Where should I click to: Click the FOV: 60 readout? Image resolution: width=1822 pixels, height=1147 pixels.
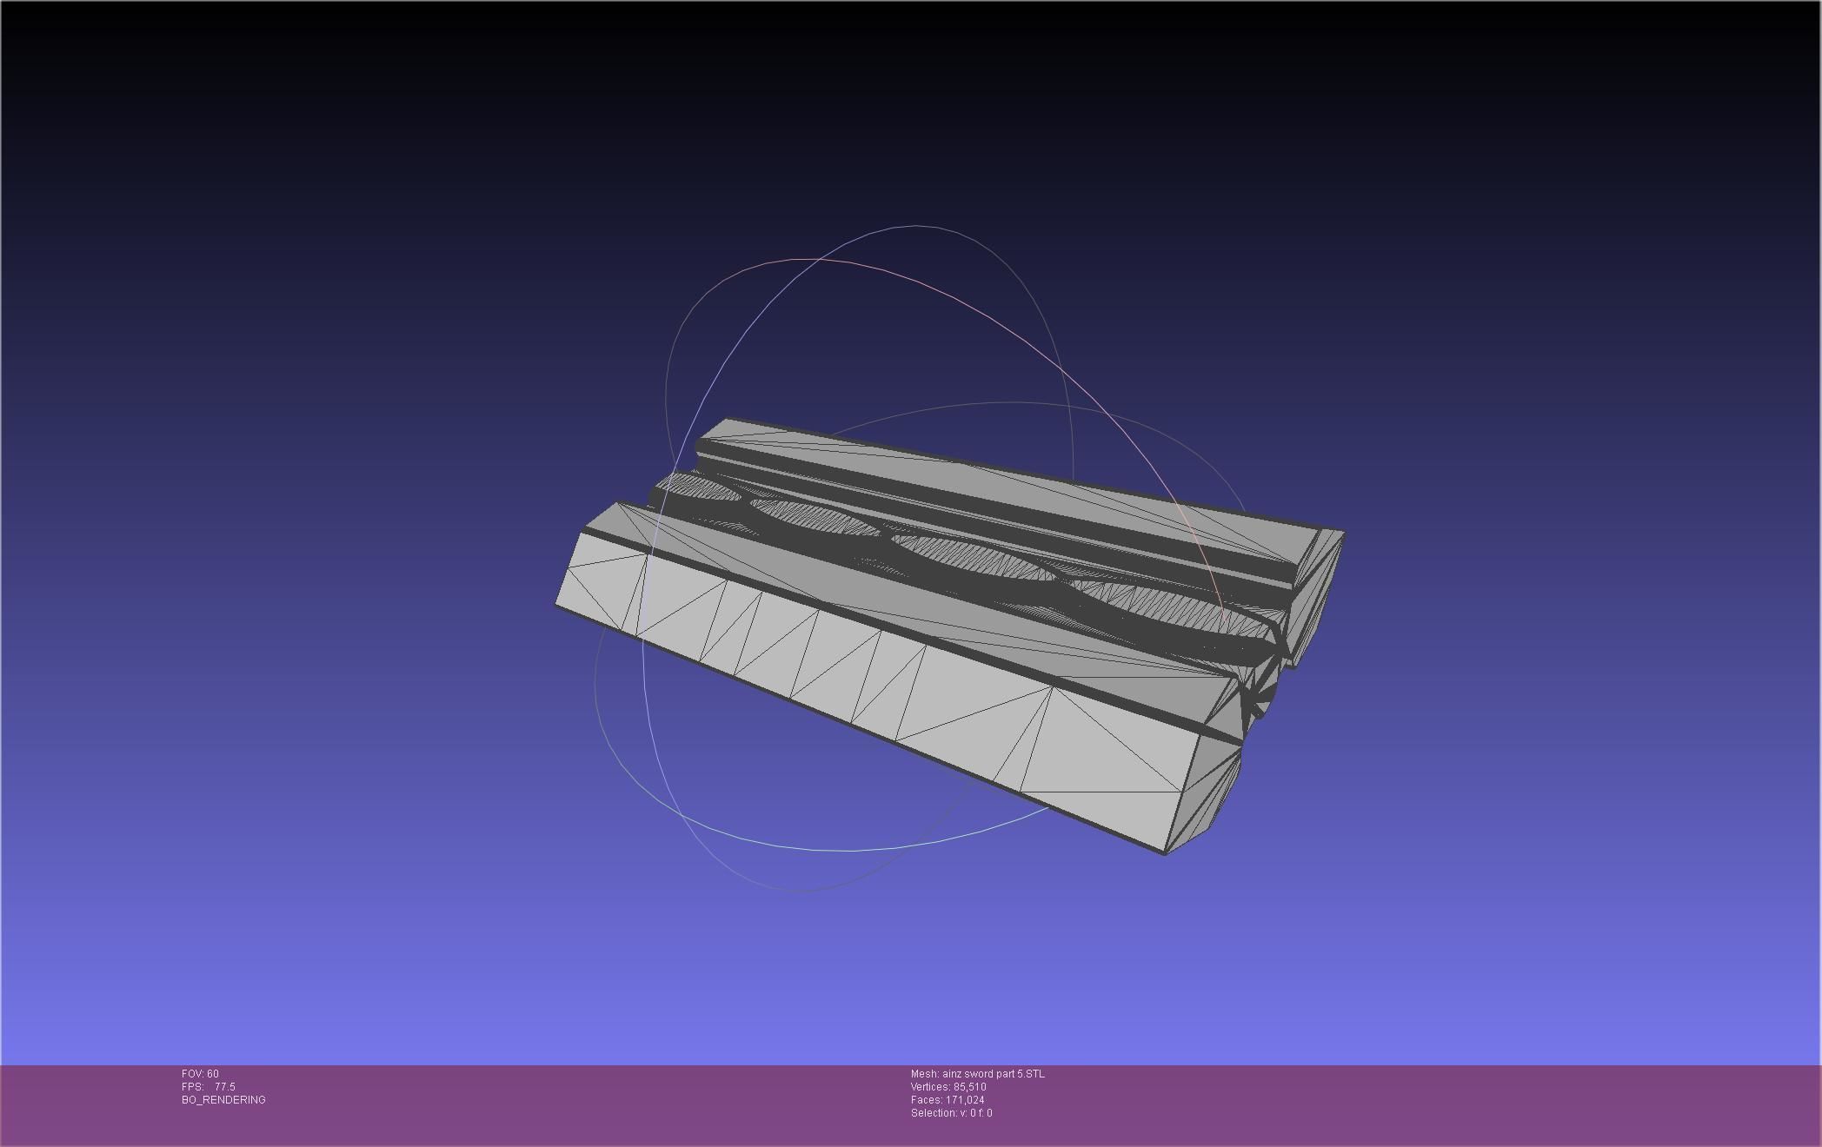click(200, 1074)
